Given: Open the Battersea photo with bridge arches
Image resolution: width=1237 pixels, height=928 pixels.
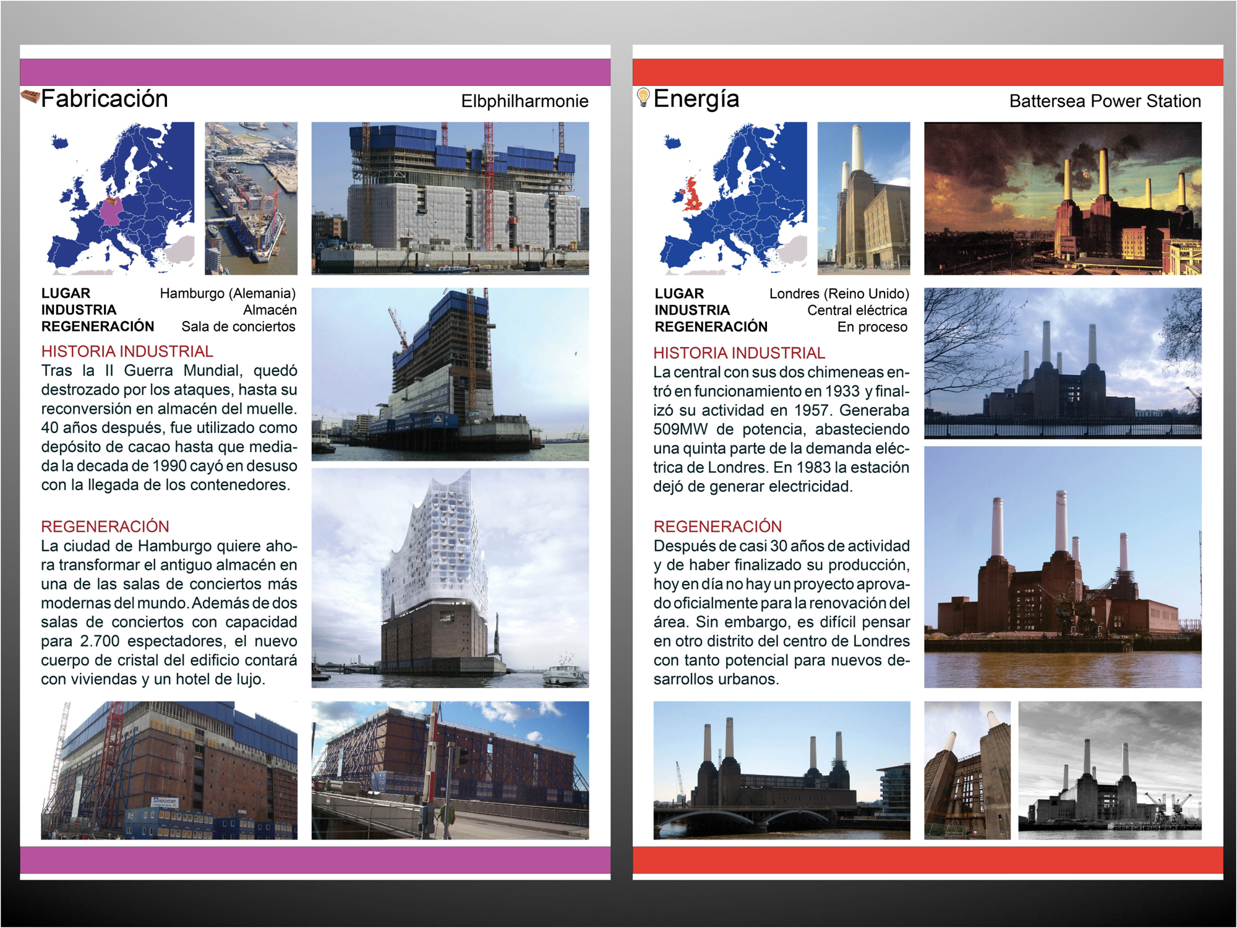Looking at the screenshot, I should pyautogui.click(x=781, y=770).
